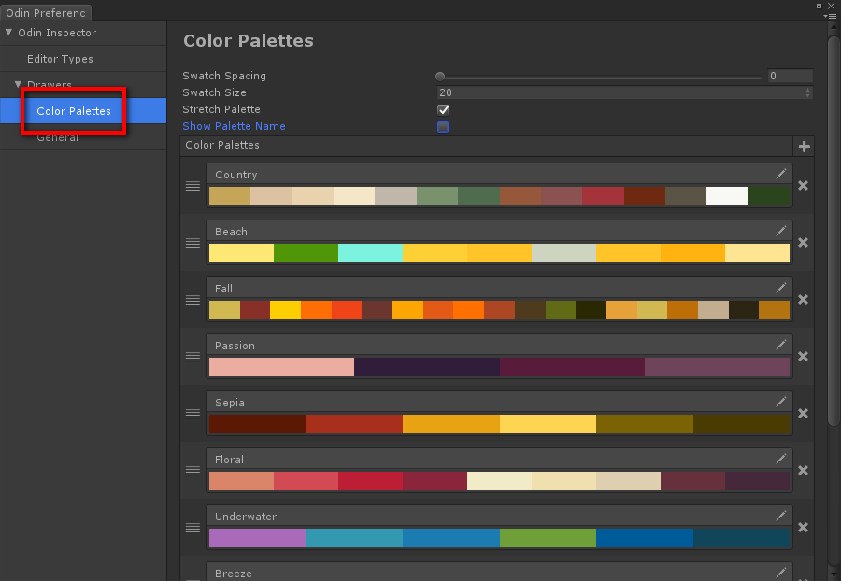
Task: Add a new color palette with plus icon
Action: pyautogui.click(x=804, y=147)
